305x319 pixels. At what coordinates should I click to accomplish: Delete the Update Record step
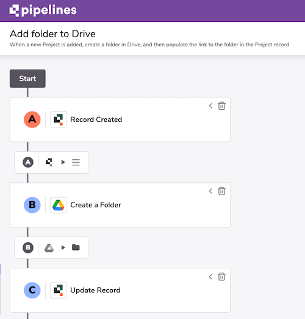pyautogui.click(x=221, y=277)
